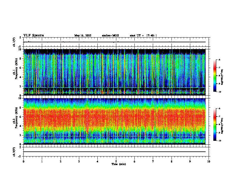Pick the ch.2 spectrogram color scale bar
The height and width of the screenshot is (181, 235).
[x=215, y=125]
